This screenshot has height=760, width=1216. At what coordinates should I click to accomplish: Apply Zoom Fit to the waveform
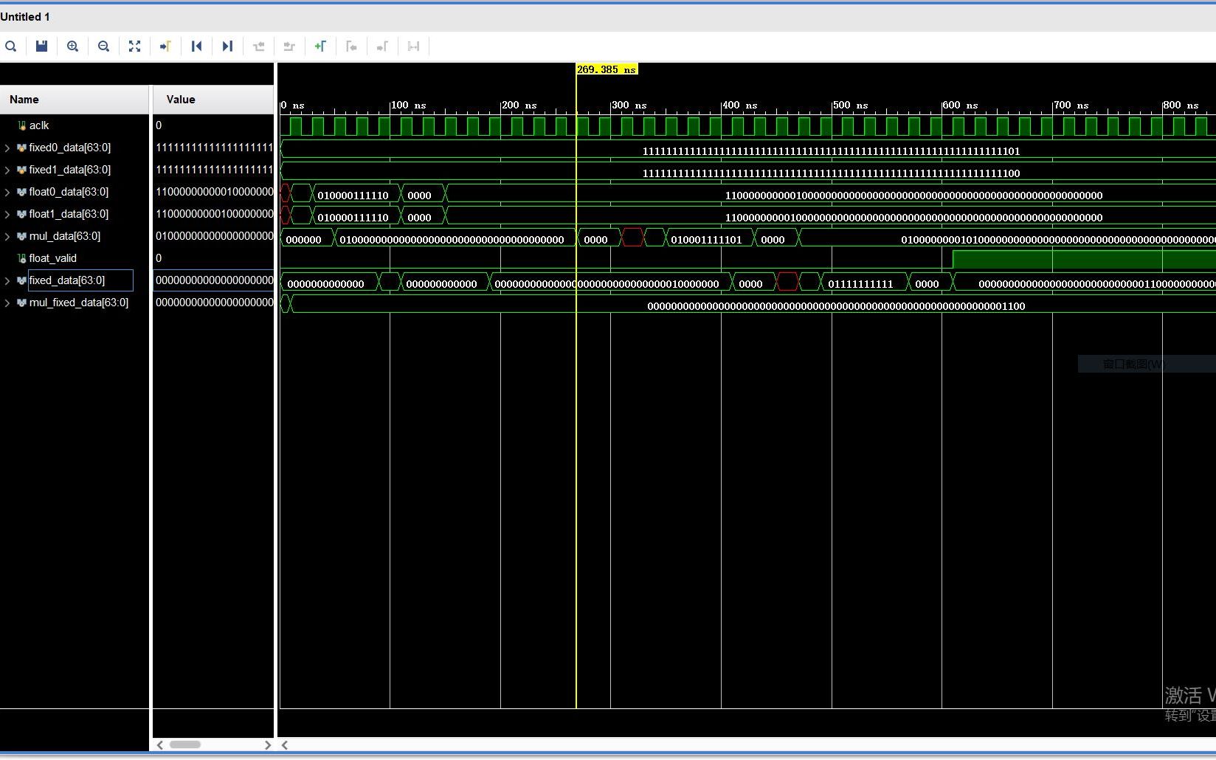[134, 46]
